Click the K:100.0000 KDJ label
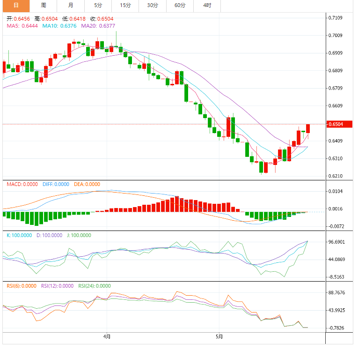 tap(19, 235)
